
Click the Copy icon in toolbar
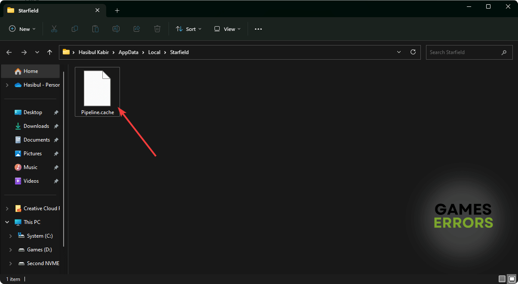tap(75, 29)
